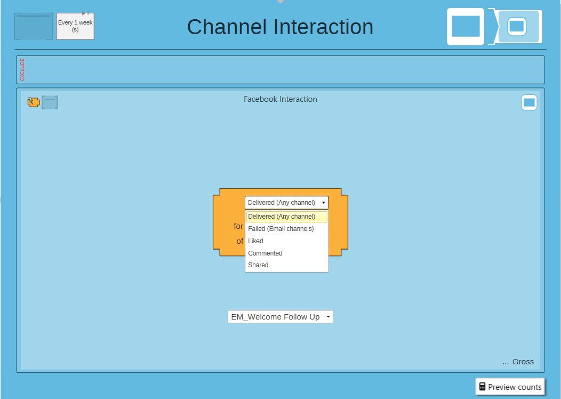Choose the 'Commented' option
561x399 pixels.
pyautogui.click(x=286, y=253)
